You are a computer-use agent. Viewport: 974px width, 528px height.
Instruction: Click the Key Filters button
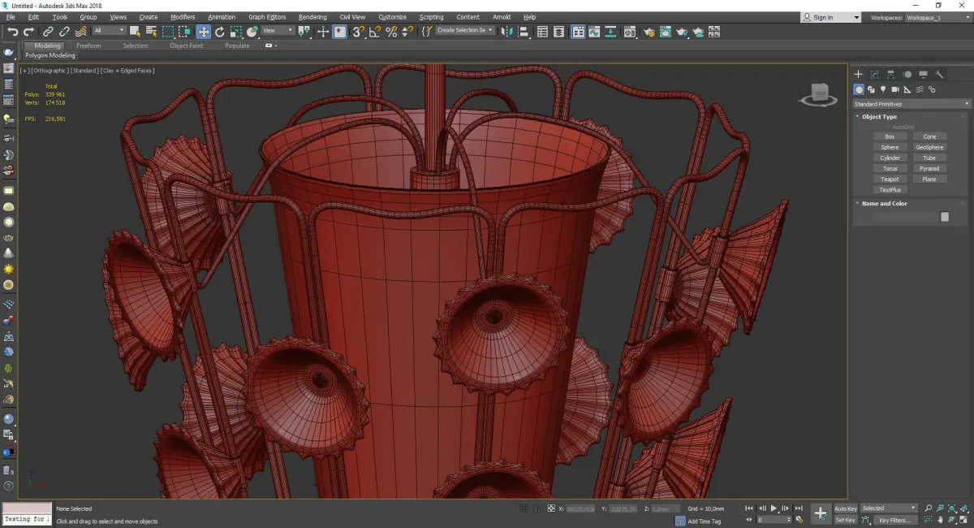point(894,520)
